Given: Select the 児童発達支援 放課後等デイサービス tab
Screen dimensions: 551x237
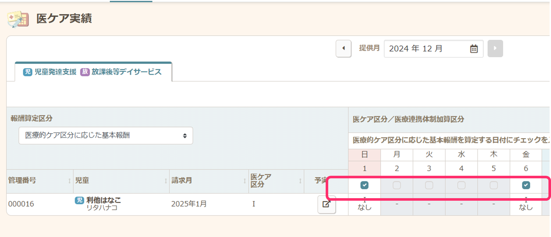Looking at the screenshot, I should (93, 72).
